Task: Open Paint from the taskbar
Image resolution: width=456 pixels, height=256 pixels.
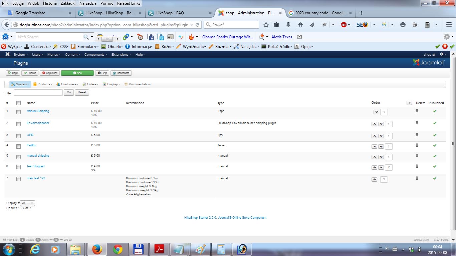Action: tap(200, 249)
